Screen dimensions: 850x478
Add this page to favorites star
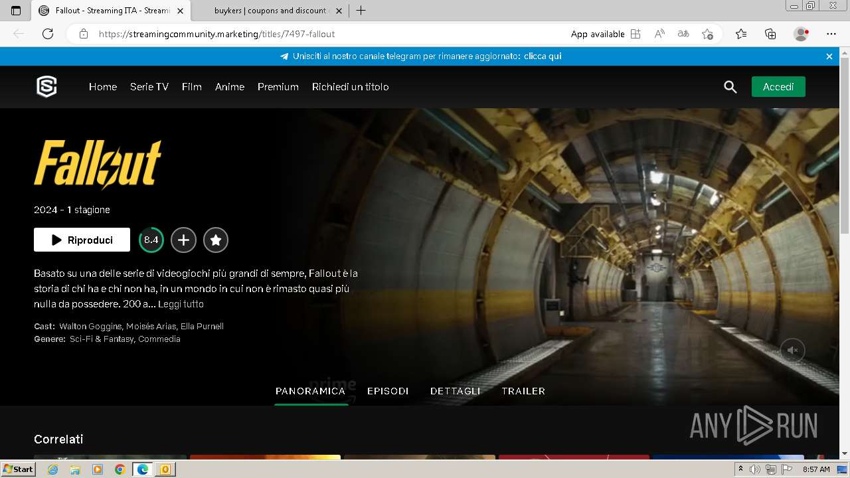[x=707, y=34]
